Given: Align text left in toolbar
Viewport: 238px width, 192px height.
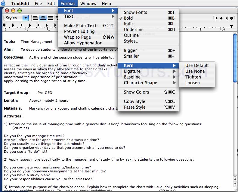Looking at the screenshot, I should (x=36, y=18).
